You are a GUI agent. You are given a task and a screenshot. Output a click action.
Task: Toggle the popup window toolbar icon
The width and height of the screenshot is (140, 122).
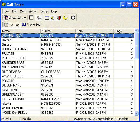pyautogui.click(x=47, y=18)
